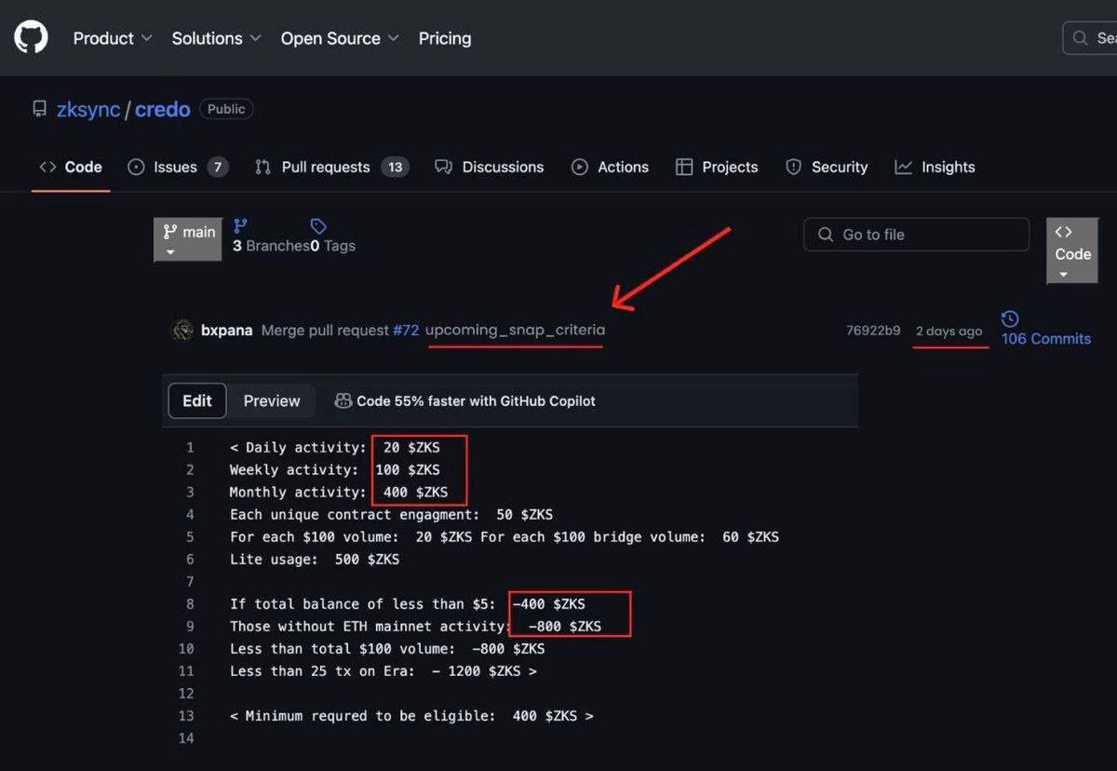1117x771 pixels.
Task: View the 0 Tags link
Action: click(x=332, y=246)
